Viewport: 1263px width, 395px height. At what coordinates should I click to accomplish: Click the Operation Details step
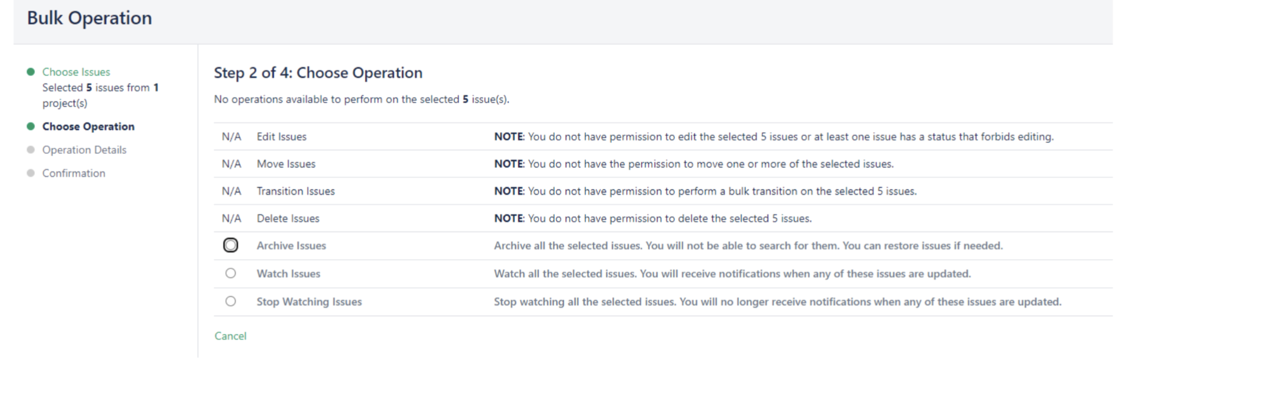(x=84, y=150)
